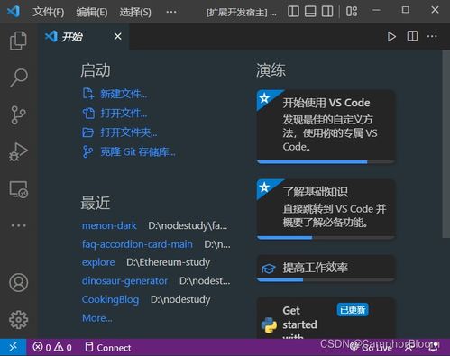Expand the hidden menu bar items ellipsis
This screenshot has width=450, height=356.
click(x=171, y=12)
